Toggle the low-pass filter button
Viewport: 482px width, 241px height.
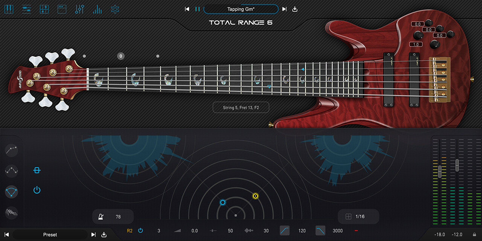pos(320,230)
